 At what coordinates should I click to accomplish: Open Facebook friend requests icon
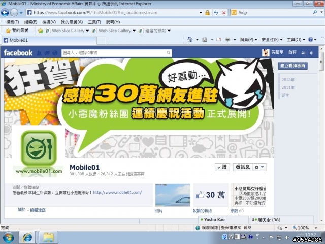pyautogui.click(x=39, y=53)
